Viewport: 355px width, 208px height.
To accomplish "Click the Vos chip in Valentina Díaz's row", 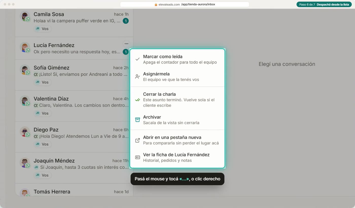I will pyautogui.click(x=43, y=113).
